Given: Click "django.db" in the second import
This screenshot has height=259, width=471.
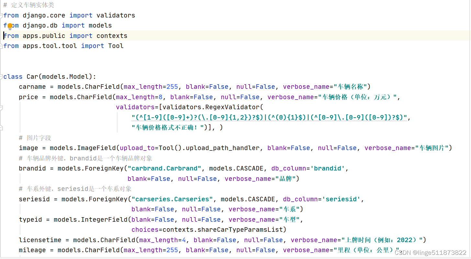Looking at the screenshot, I should [40, 25].
